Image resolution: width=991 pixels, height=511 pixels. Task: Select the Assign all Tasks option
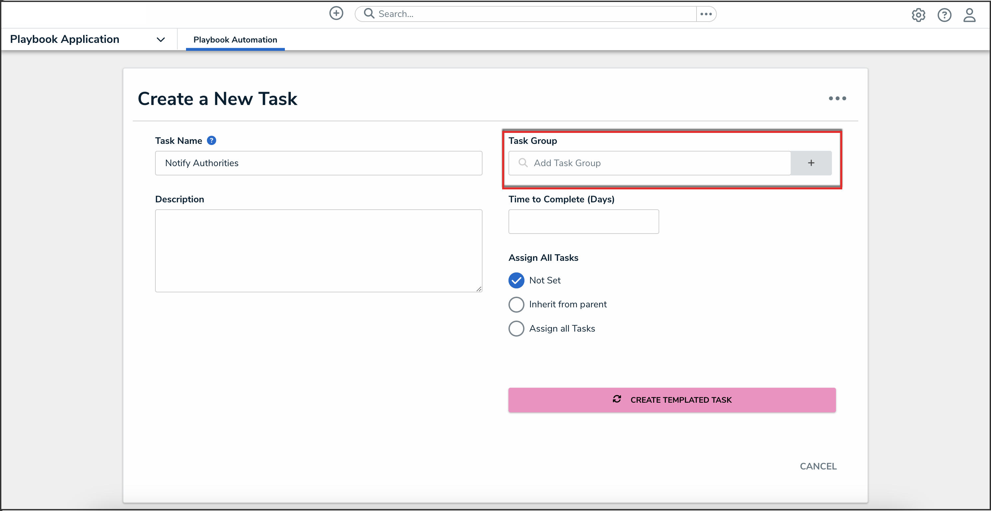pos(516,329)
